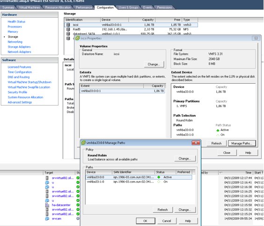Open the DNS and Routing link

19,77
